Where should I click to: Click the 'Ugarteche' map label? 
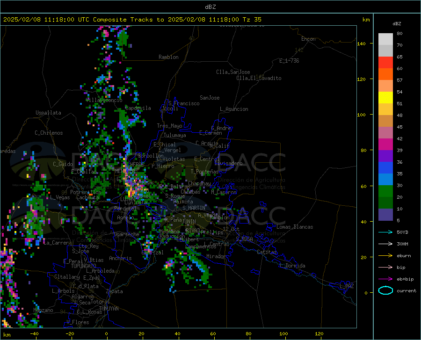(x=126, y=234)
